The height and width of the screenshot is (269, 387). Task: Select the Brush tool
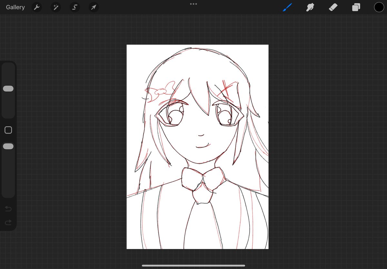[287, 7]
